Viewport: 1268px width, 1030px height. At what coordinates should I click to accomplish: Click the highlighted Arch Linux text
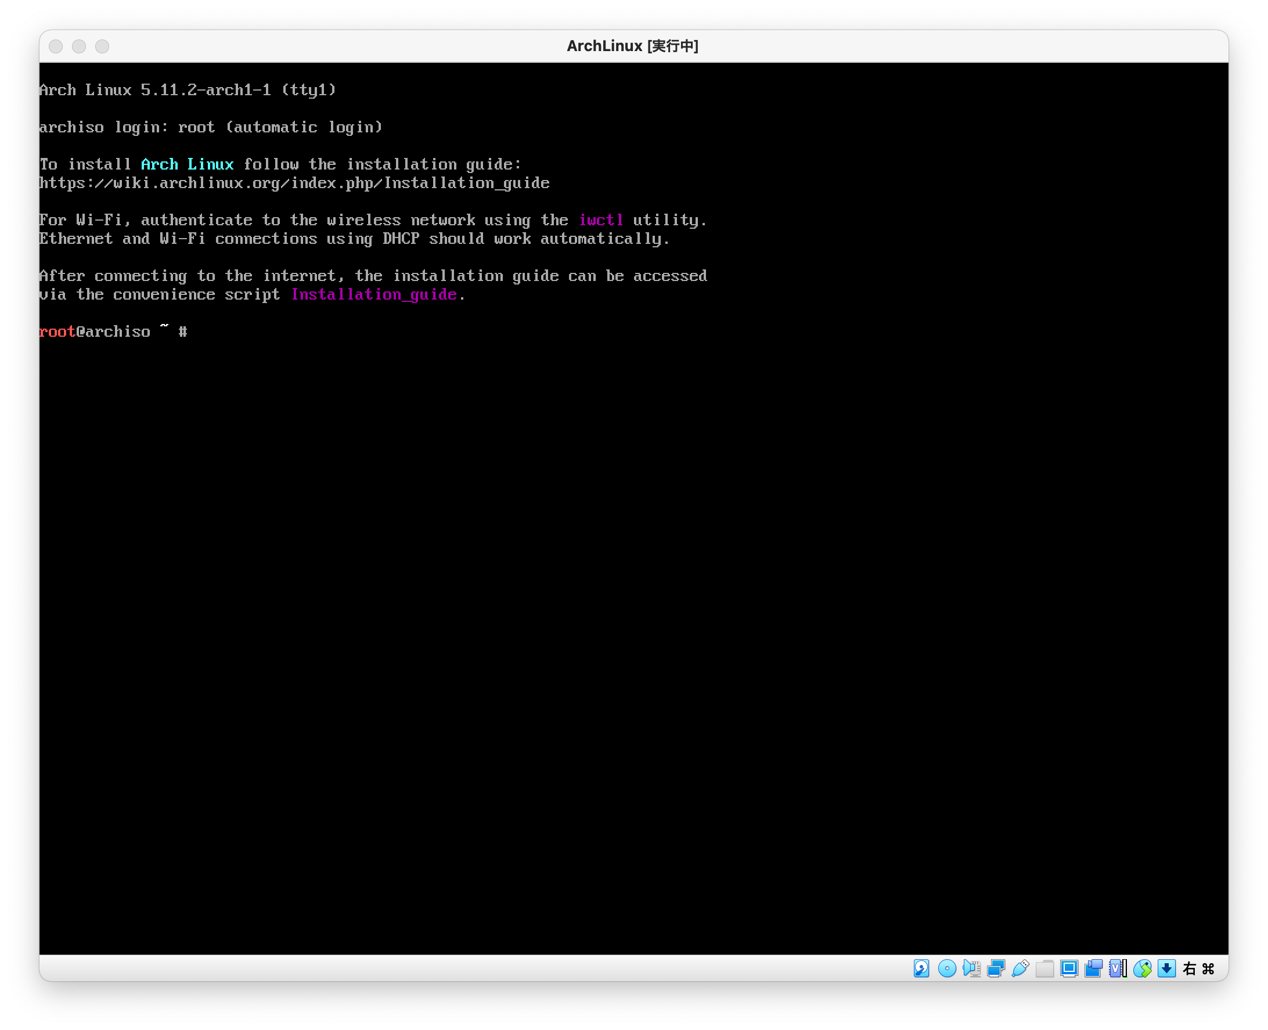(187, 164)
